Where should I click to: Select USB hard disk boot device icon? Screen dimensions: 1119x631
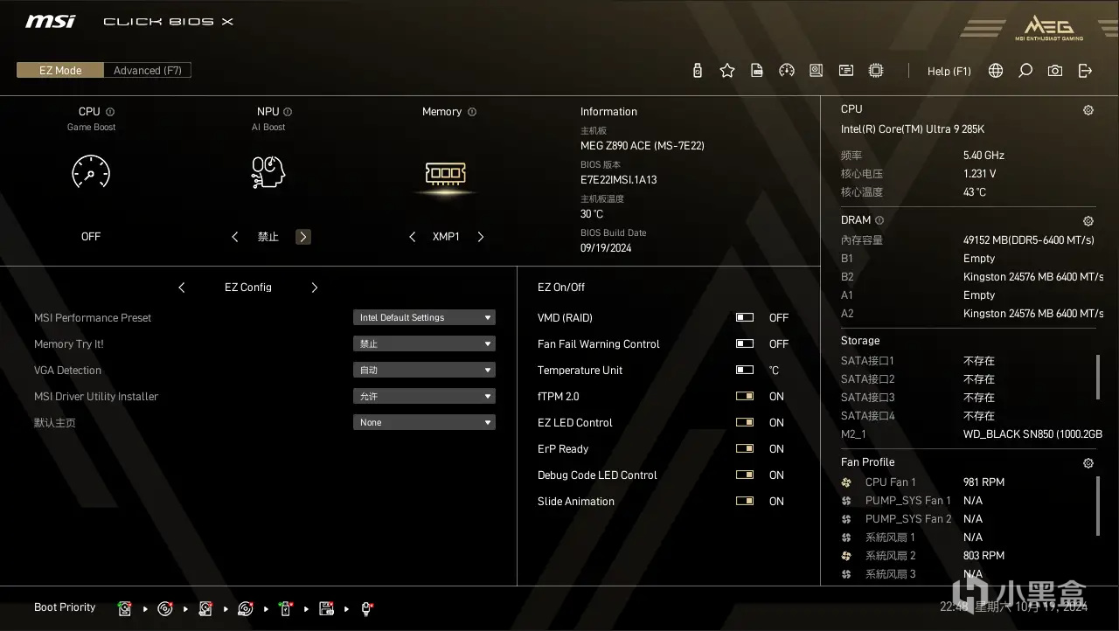click(205, 608)
